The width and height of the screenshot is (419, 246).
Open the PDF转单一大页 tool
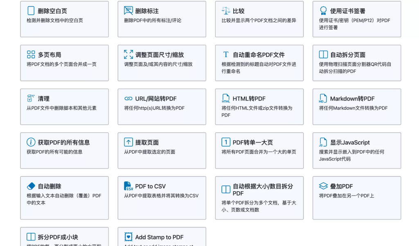[x=259, y=151]
